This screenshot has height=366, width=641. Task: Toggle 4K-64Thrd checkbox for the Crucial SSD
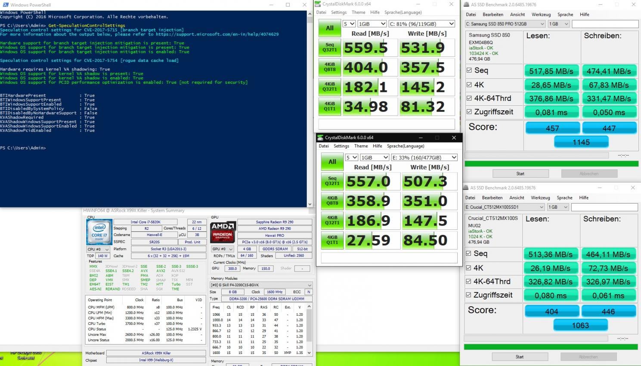pyautogui.click(x=468, y=281)
